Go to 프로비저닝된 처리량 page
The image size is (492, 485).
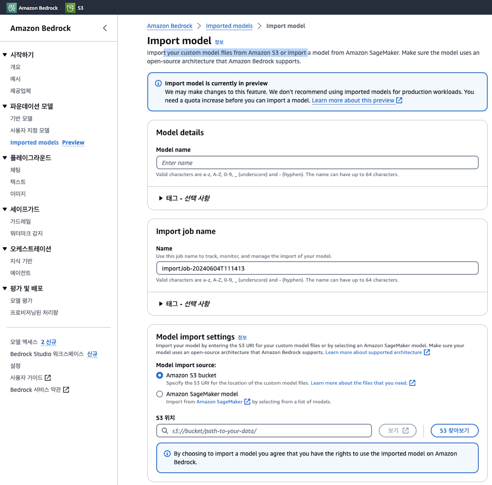(34, 312)
